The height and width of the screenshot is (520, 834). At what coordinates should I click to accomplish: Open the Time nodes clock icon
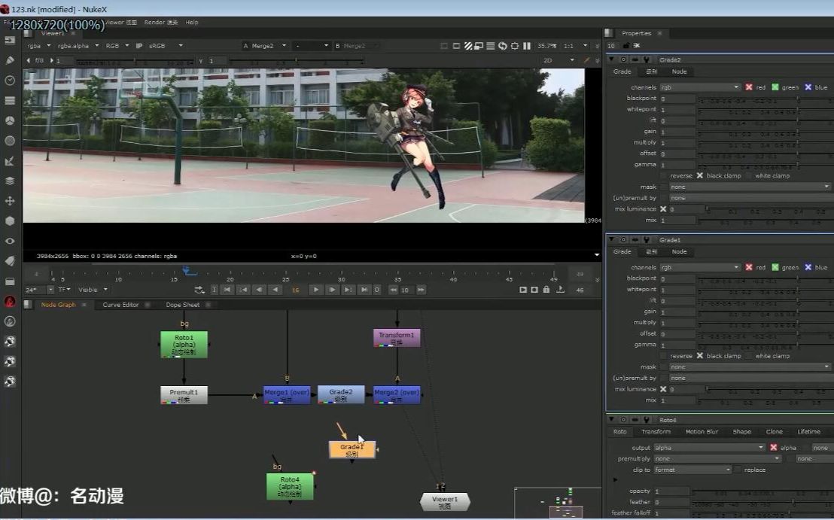click(10, 81)
